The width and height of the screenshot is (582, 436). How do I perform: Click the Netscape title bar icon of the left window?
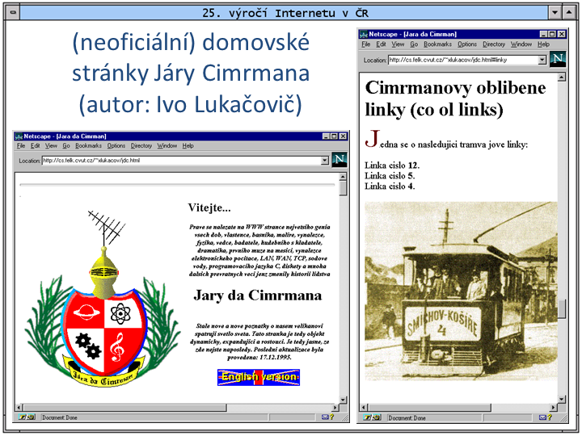pos(19,136)
